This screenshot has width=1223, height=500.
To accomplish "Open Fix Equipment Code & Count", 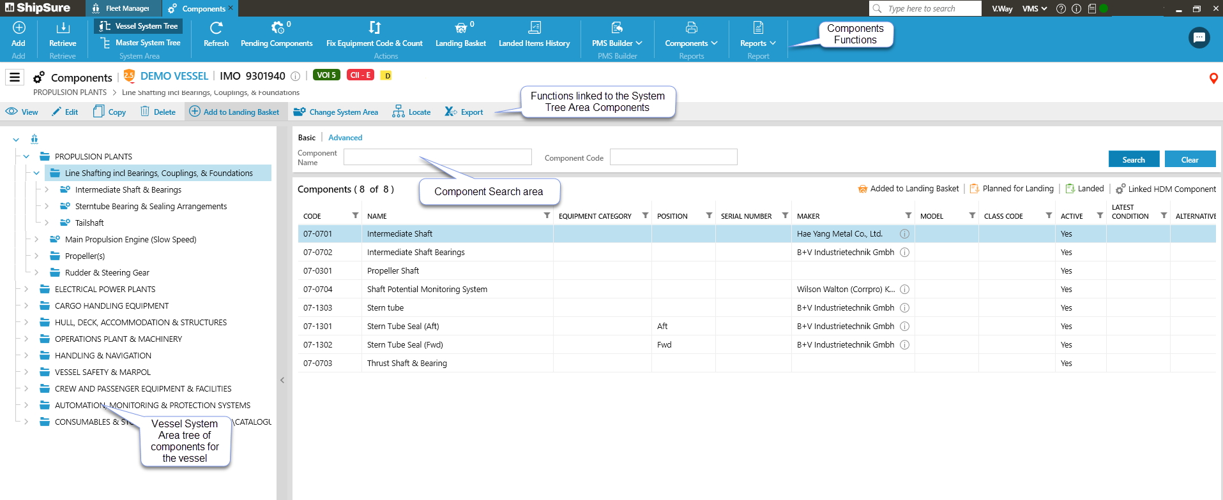I will tap(374, 34).
